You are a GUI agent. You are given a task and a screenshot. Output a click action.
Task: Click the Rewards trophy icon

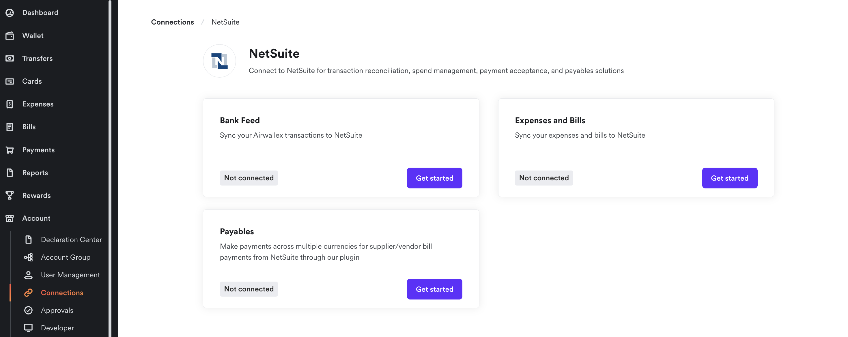(10, 196)
